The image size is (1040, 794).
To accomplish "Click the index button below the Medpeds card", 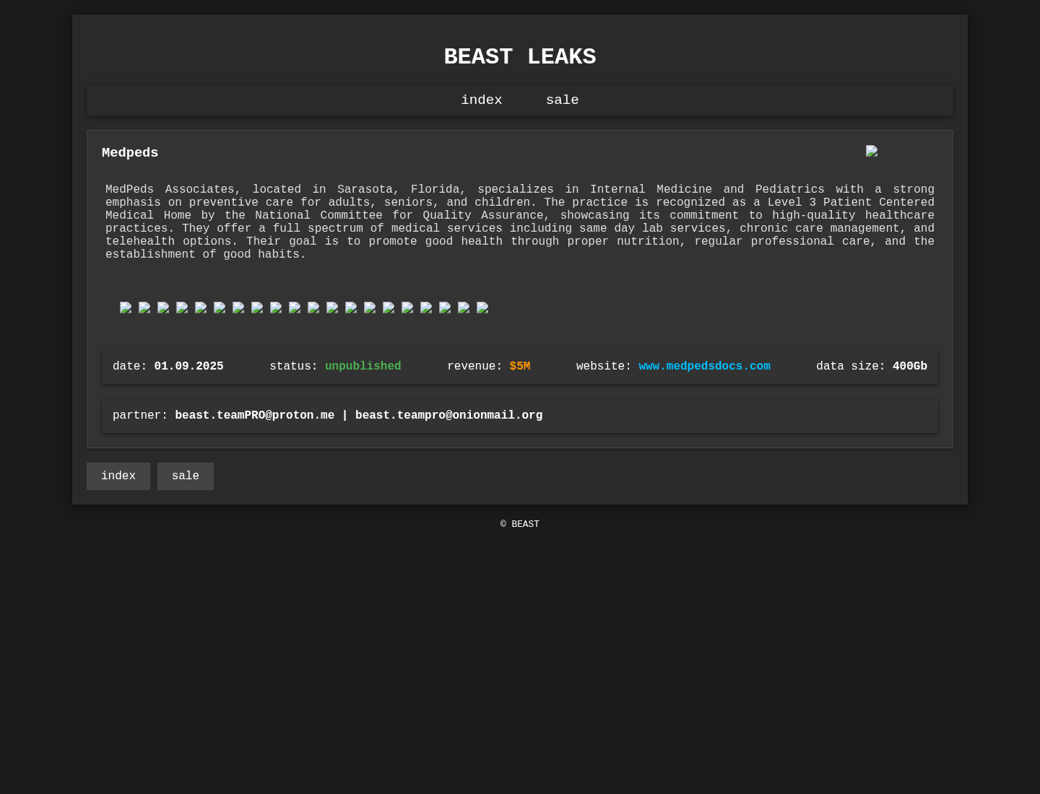I will click(x=118, y=476).
